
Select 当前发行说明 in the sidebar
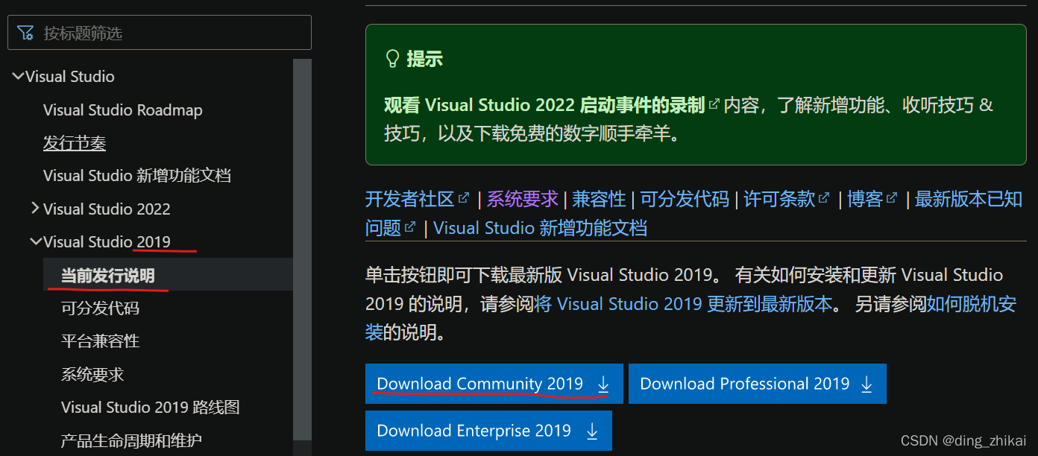(x=108, y=275)
